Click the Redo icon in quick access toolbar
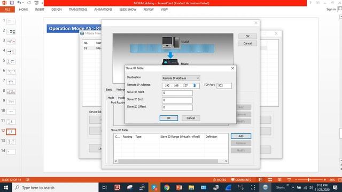Screen dimensions: 342x192 [29, 3]
